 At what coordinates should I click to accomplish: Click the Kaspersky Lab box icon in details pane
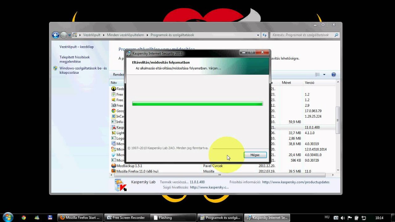[x=121, y=185]
